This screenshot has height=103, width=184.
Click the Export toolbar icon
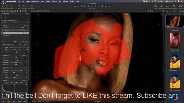click(x=7, y=6)
